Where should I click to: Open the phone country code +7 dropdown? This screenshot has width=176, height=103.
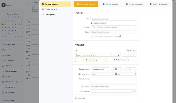93,27
